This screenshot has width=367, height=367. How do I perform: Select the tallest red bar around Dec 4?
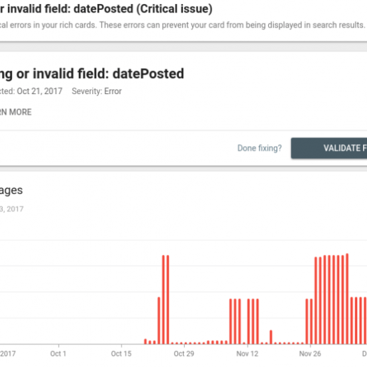347,299
